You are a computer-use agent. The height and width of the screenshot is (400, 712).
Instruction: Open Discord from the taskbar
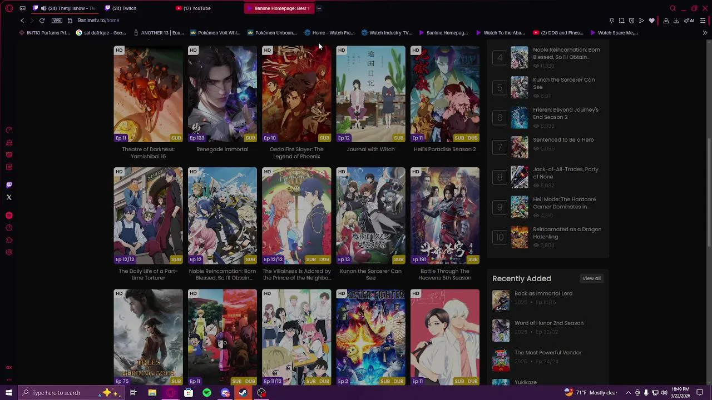pyautogui.click(x=225, y=393)
